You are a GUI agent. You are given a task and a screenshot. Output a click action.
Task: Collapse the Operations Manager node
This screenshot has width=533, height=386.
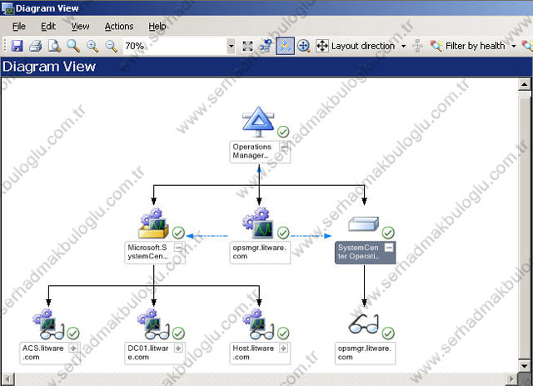(x=284, y=147)
